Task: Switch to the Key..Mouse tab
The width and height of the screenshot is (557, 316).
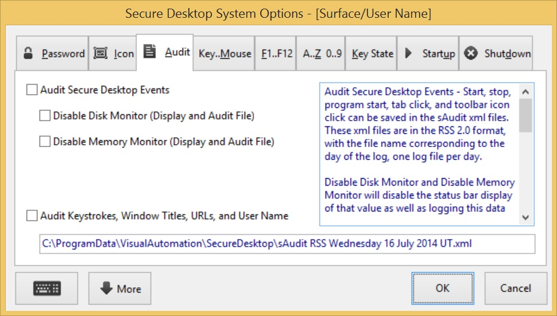Action: click(225, 54)
